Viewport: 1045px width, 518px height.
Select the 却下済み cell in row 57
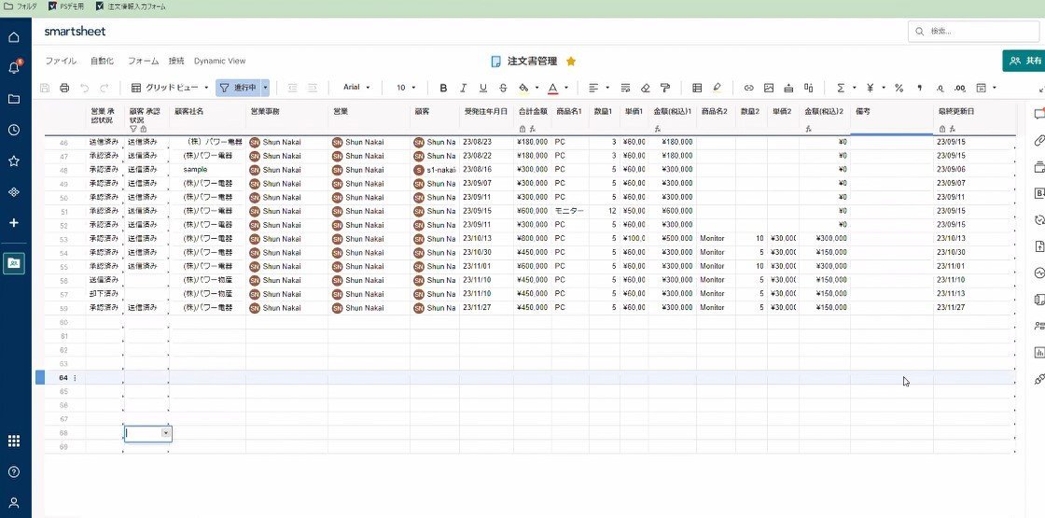tap(104, 294)
